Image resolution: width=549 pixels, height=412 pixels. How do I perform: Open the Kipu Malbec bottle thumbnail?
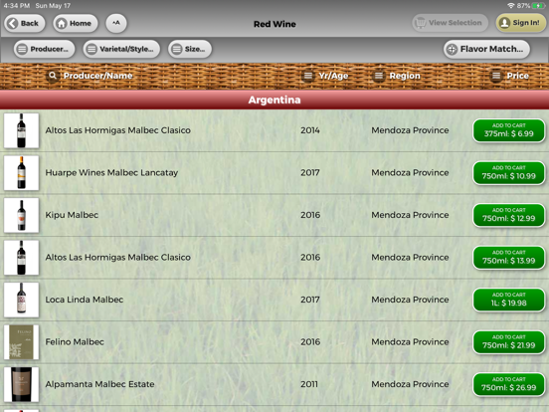21,215
